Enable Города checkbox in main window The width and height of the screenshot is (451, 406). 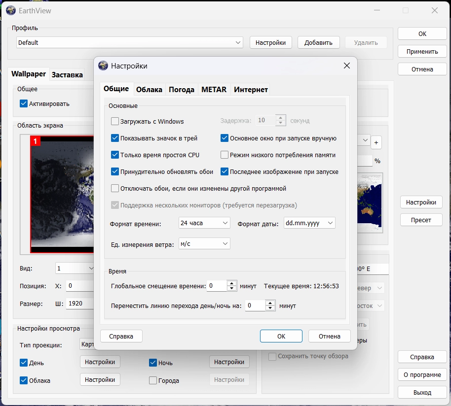click(x=153, y=380)
